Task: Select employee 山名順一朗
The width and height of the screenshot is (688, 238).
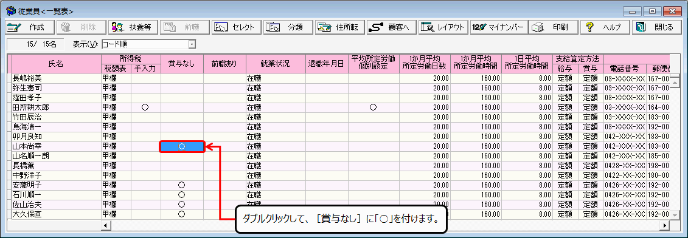Action: [56, 156]
